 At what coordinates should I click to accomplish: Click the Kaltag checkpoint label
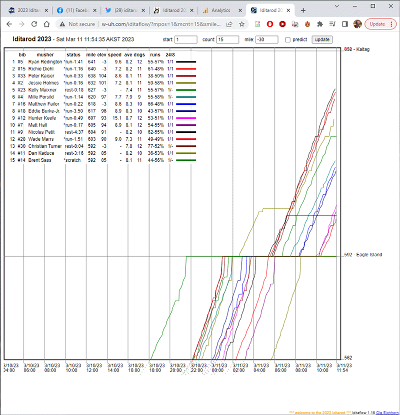pos(356,49)
